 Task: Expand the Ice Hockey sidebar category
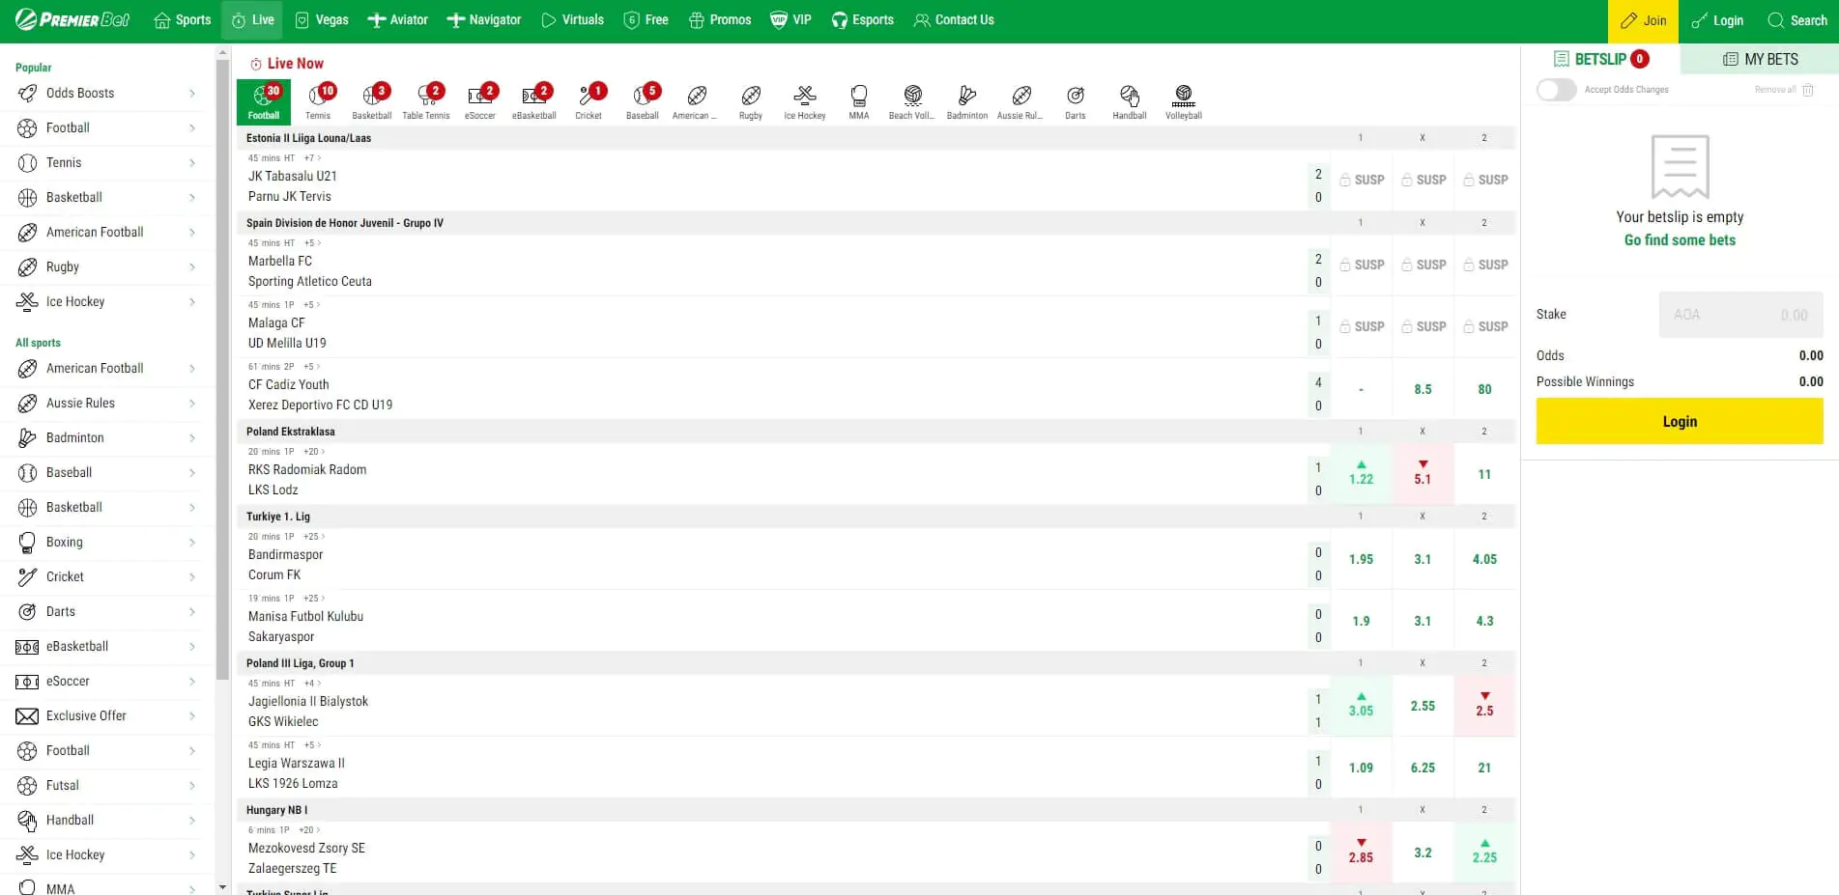[x=77, y=301]
